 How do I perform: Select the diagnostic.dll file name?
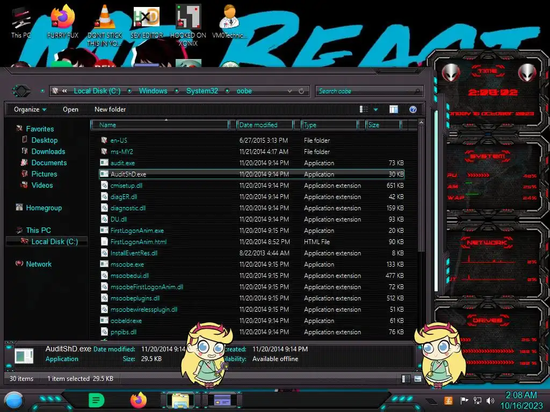click(x=128, y=208)
